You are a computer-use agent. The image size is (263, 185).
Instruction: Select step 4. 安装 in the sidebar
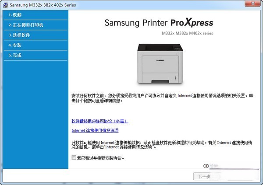pyautogui.click(x=36, y=45)
